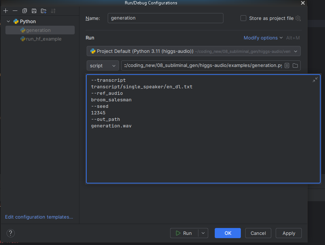
Task: Open the Python interpreter dropdown
Action: click(x=296, y=51)
